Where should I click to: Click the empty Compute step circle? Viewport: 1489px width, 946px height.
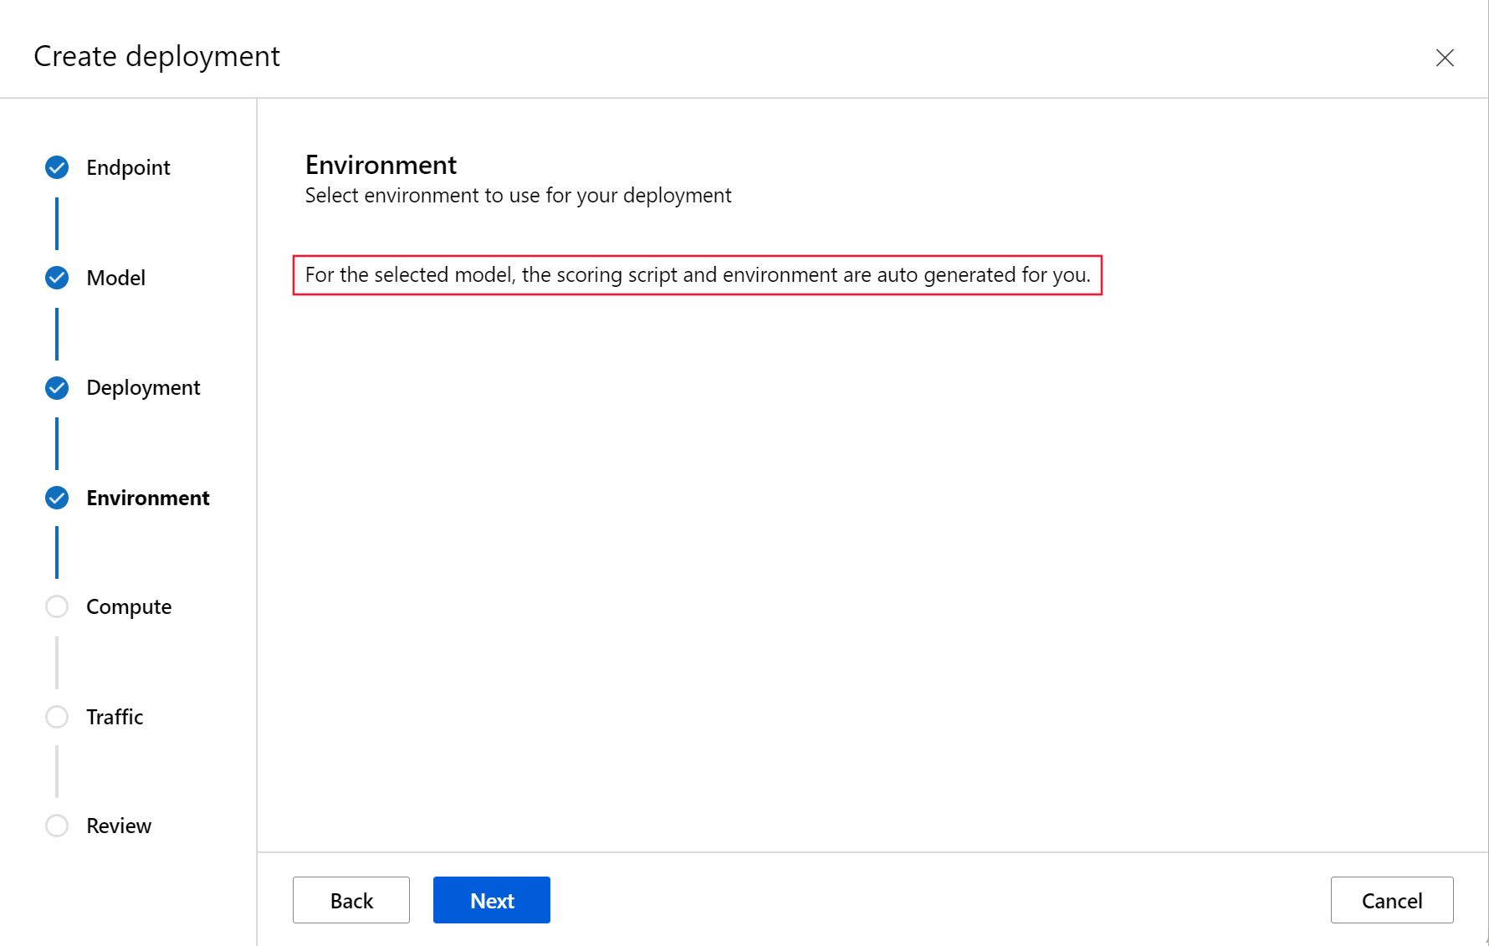pos(57,606)
